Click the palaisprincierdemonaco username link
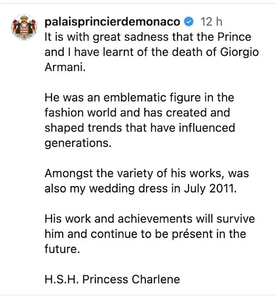 [112, 22]
